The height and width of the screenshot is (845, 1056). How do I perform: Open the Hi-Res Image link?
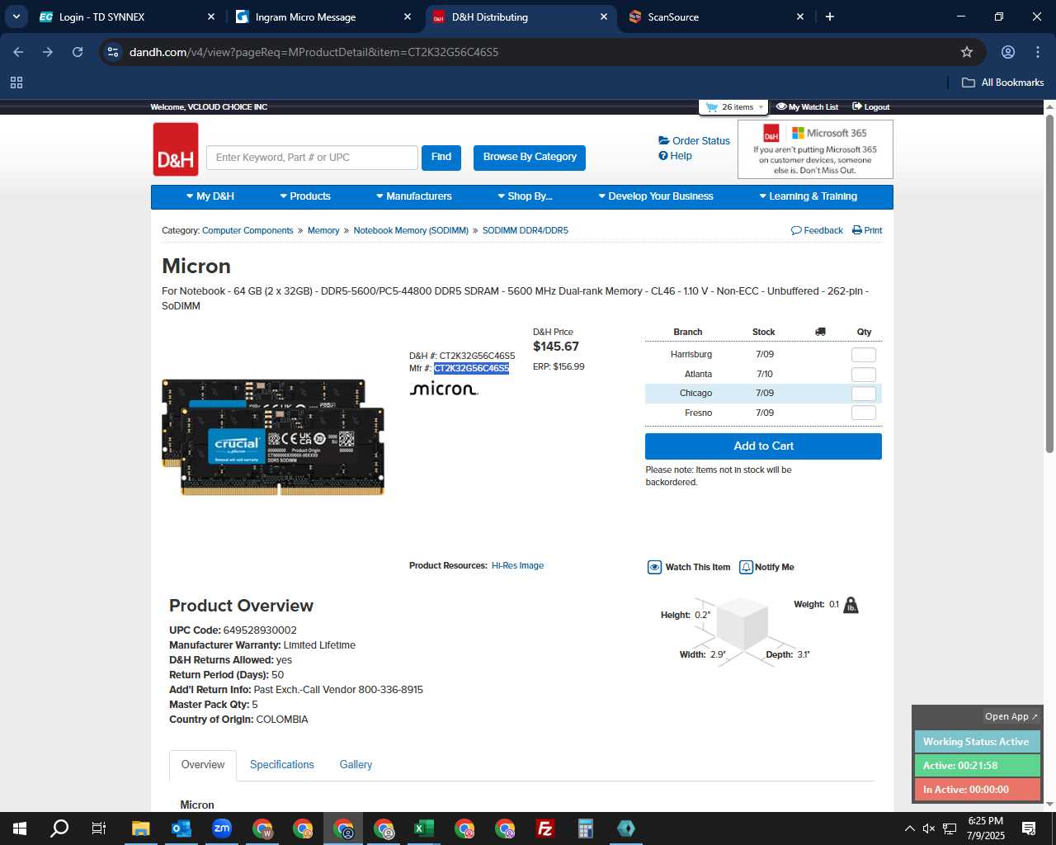point(517,566)
